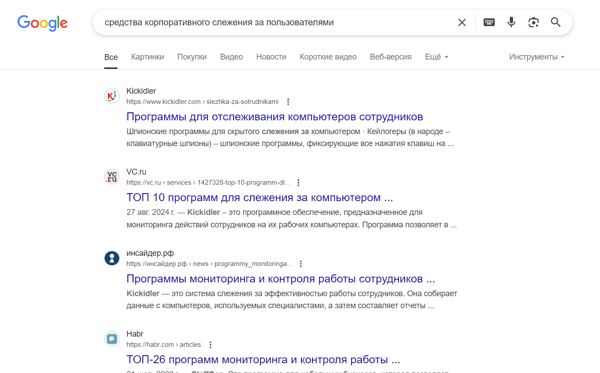Switch to the Короткие видео tab
The height and width of the screenshot is (373, 600).
328,57
